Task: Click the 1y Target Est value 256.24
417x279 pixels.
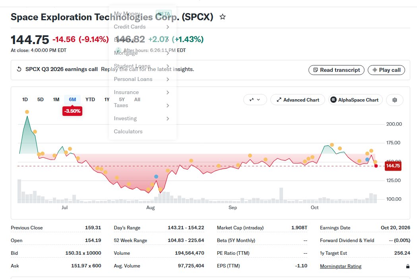Action: coord(402,253)
